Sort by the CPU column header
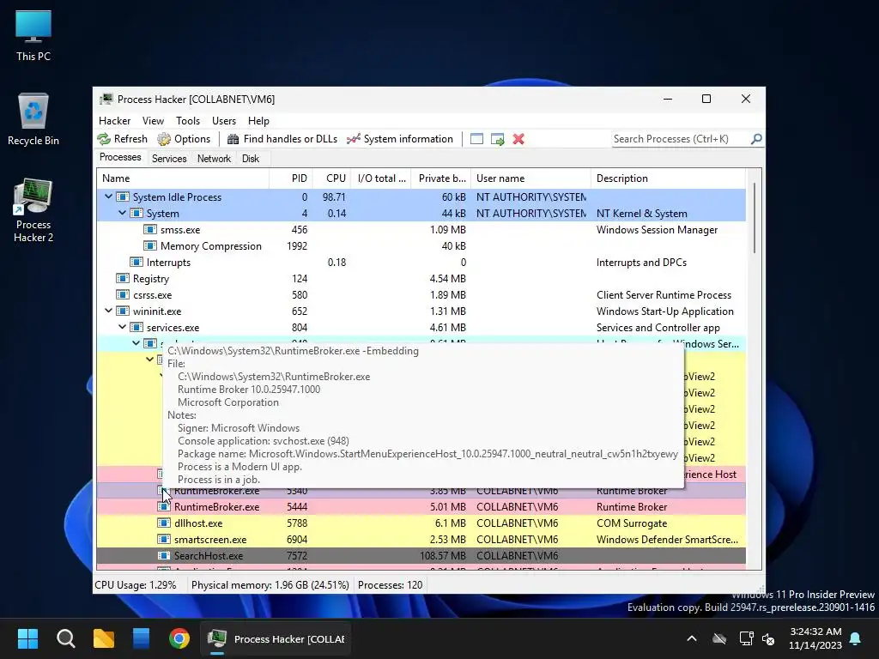Image resolution: width=879 pixels, height=659 pixels. 332,178
